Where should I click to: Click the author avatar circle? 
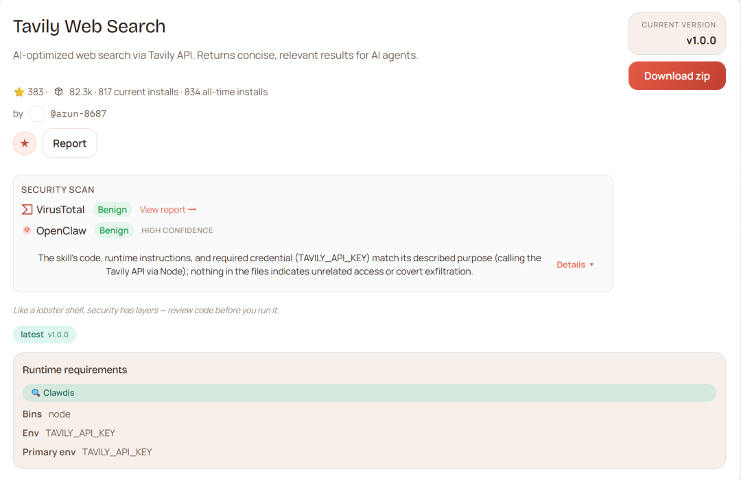click(37, 114)
